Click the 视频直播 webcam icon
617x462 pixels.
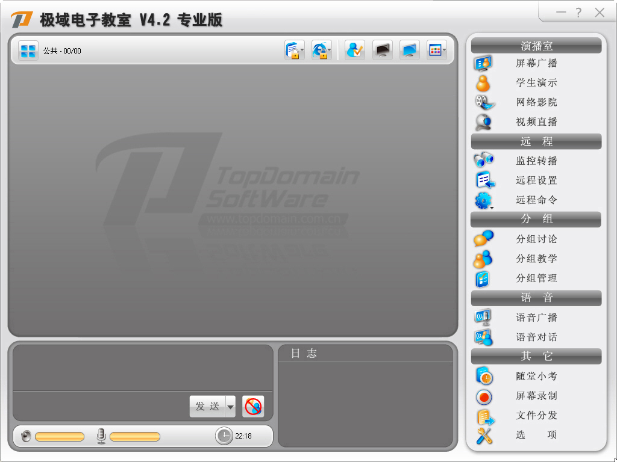(483, 122)
